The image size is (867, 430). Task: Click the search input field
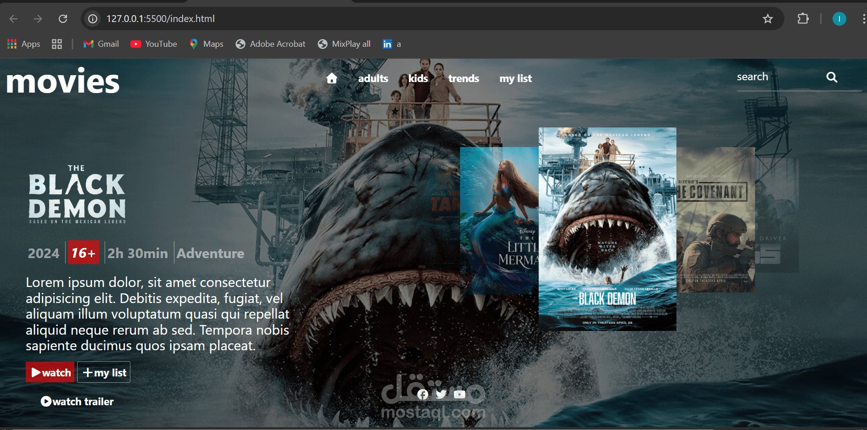[779, 77]
